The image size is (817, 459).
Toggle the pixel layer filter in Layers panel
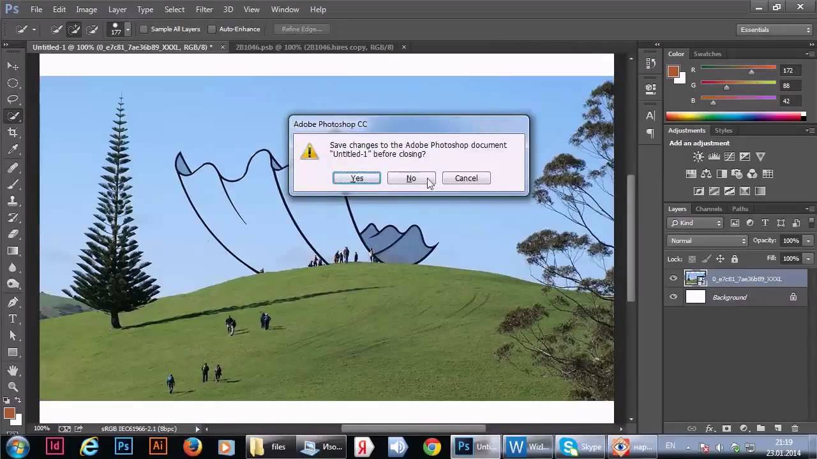(735, 223)
